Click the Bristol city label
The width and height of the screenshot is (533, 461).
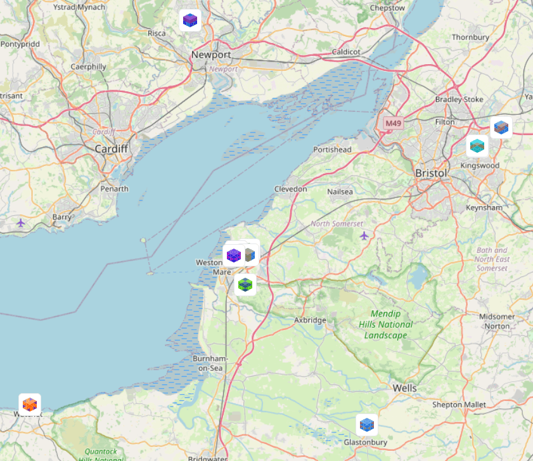pyautogui.click(x=431, y=173)
